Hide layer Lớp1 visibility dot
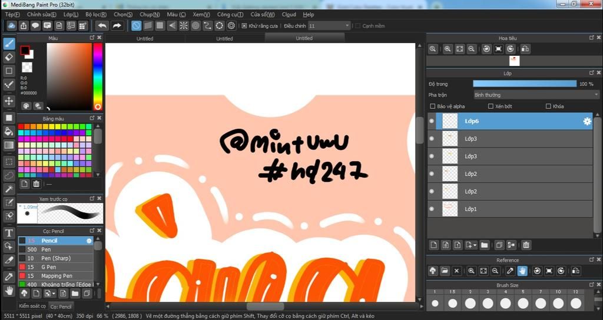The height and width of the screenshot is (320, 603). (x=432, y=209)
